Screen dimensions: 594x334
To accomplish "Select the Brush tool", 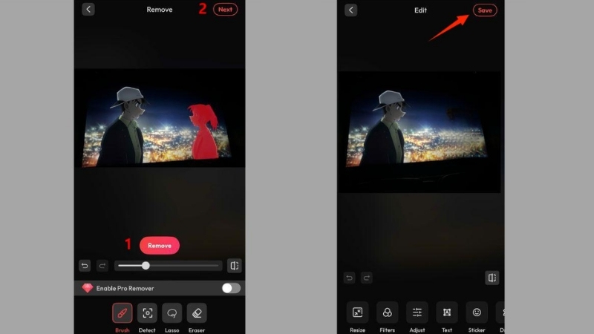I will (x=122, y=312).
